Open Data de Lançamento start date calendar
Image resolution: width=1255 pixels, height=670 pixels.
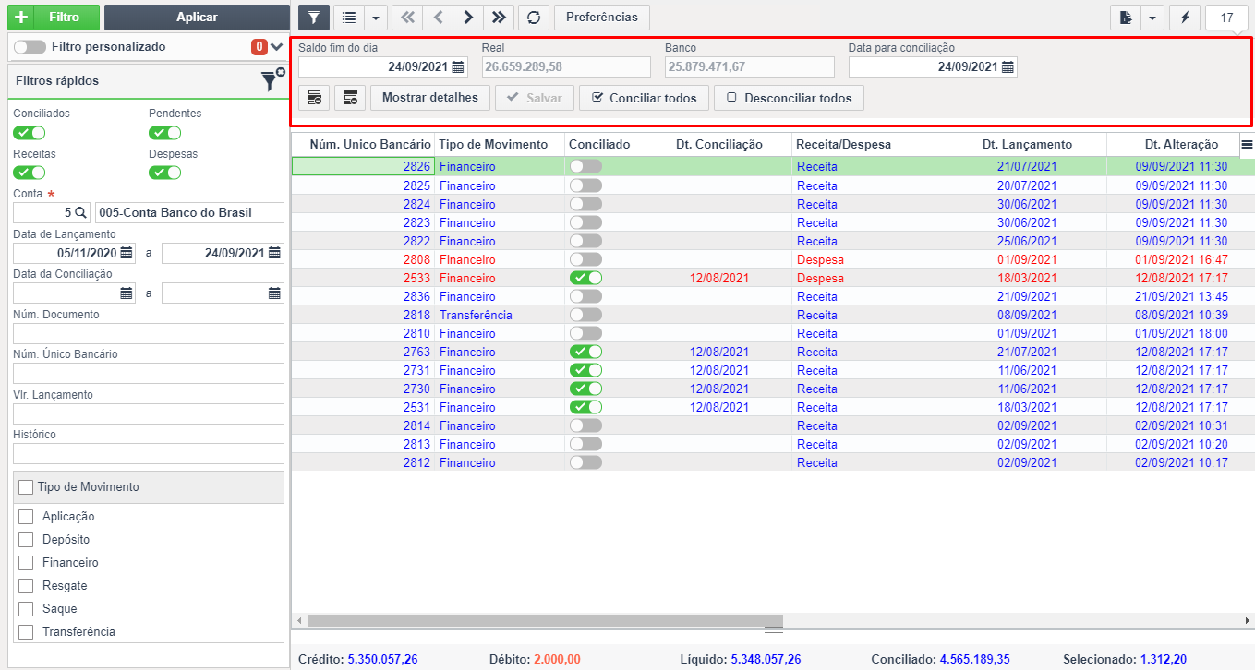(x=127, y=253)
